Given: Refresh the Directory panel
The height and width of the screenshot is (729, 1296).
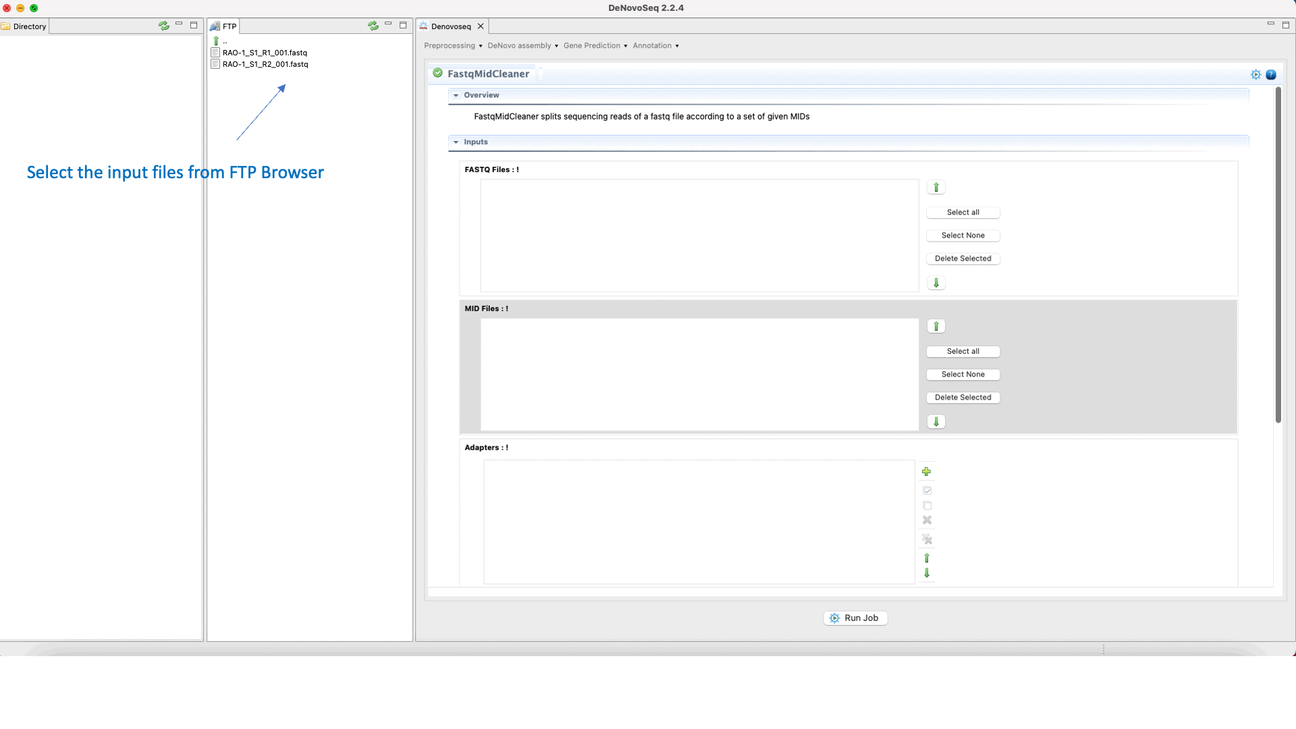Looking at the screenshot, I should 164,26.
